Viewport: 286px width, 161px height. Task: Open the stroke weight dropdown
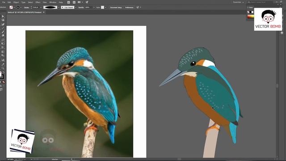click(41, 8)
